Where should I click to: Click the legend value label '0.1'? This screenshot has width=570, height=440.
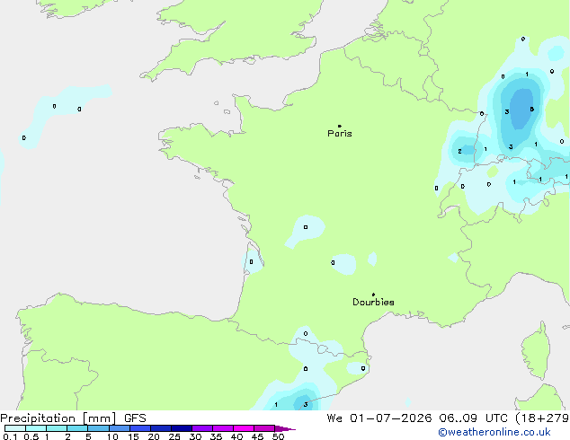(10, 436)
